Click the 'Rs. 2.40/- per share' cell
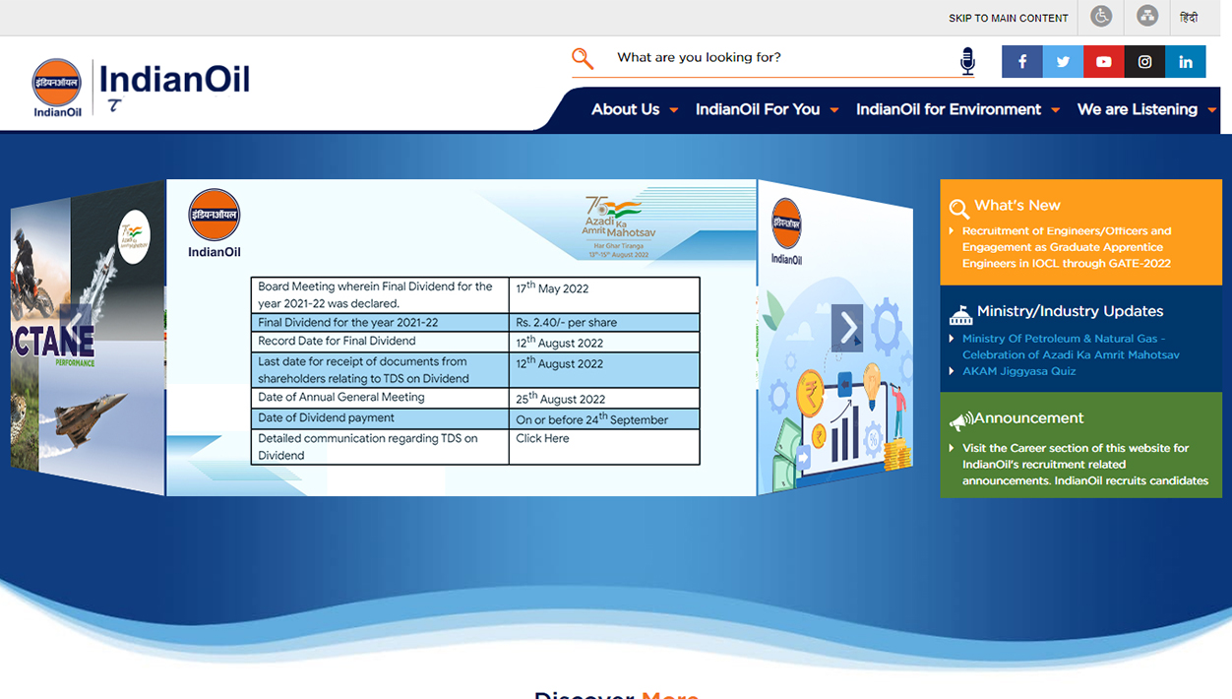The height and width of the screenshot is (699, 1232). [604, 323]
